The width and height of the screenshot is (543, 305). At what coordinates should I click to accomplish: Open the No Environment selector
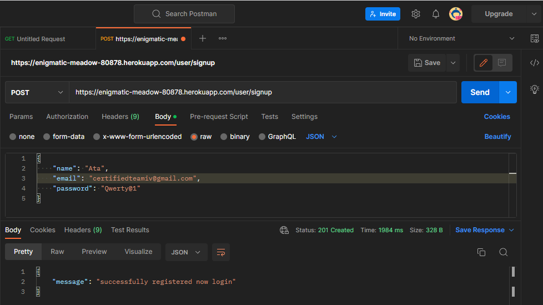point(461,38)
